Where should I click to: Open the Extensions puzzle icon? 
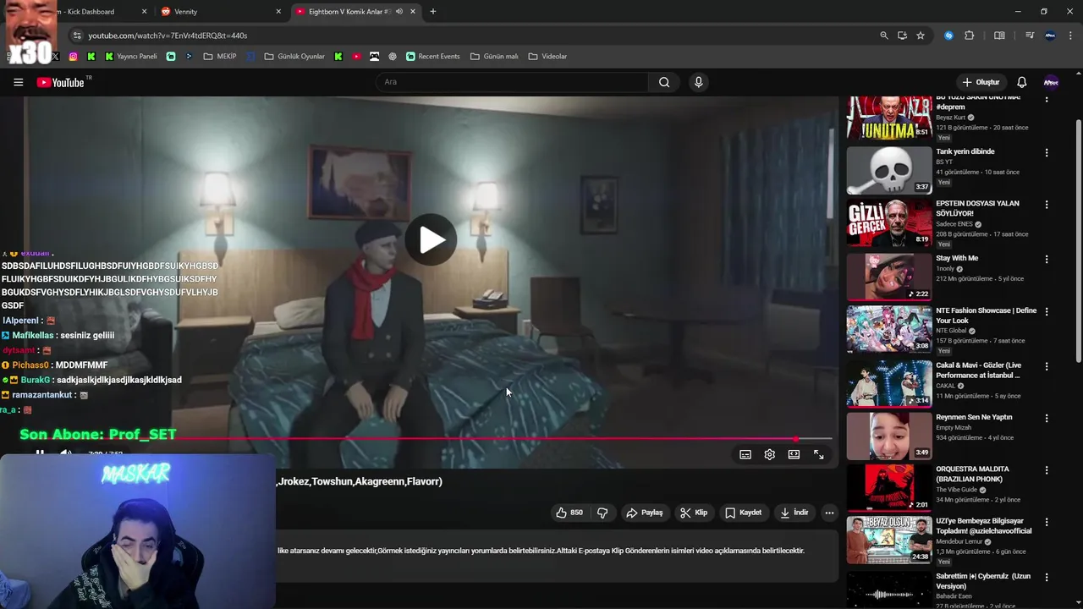tap(970, 36)
